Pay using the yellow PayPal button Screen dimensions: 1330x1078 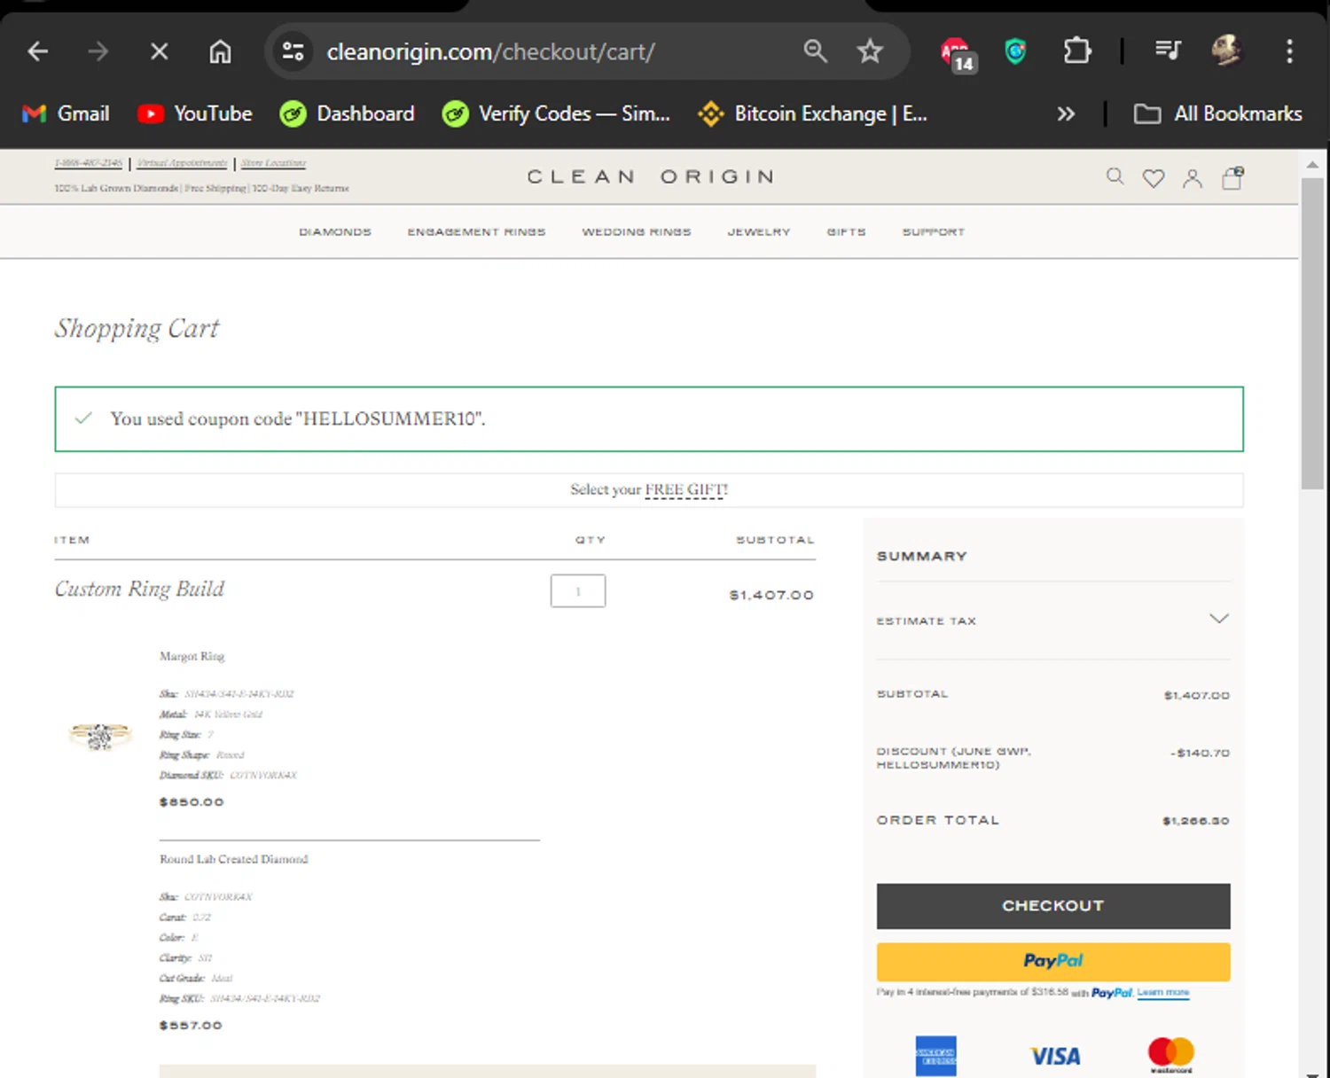pyautogui.click(x=1052, y=961)
